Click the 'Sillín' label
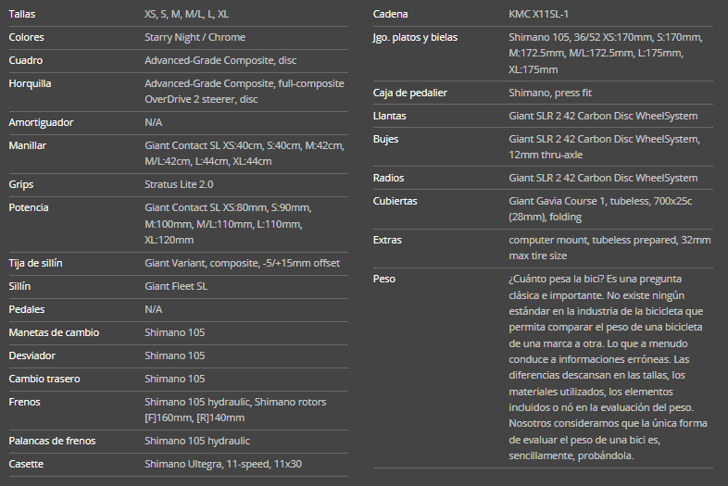Screen dimensions: 728x486 pyautogui.click(x=19, y=286)
